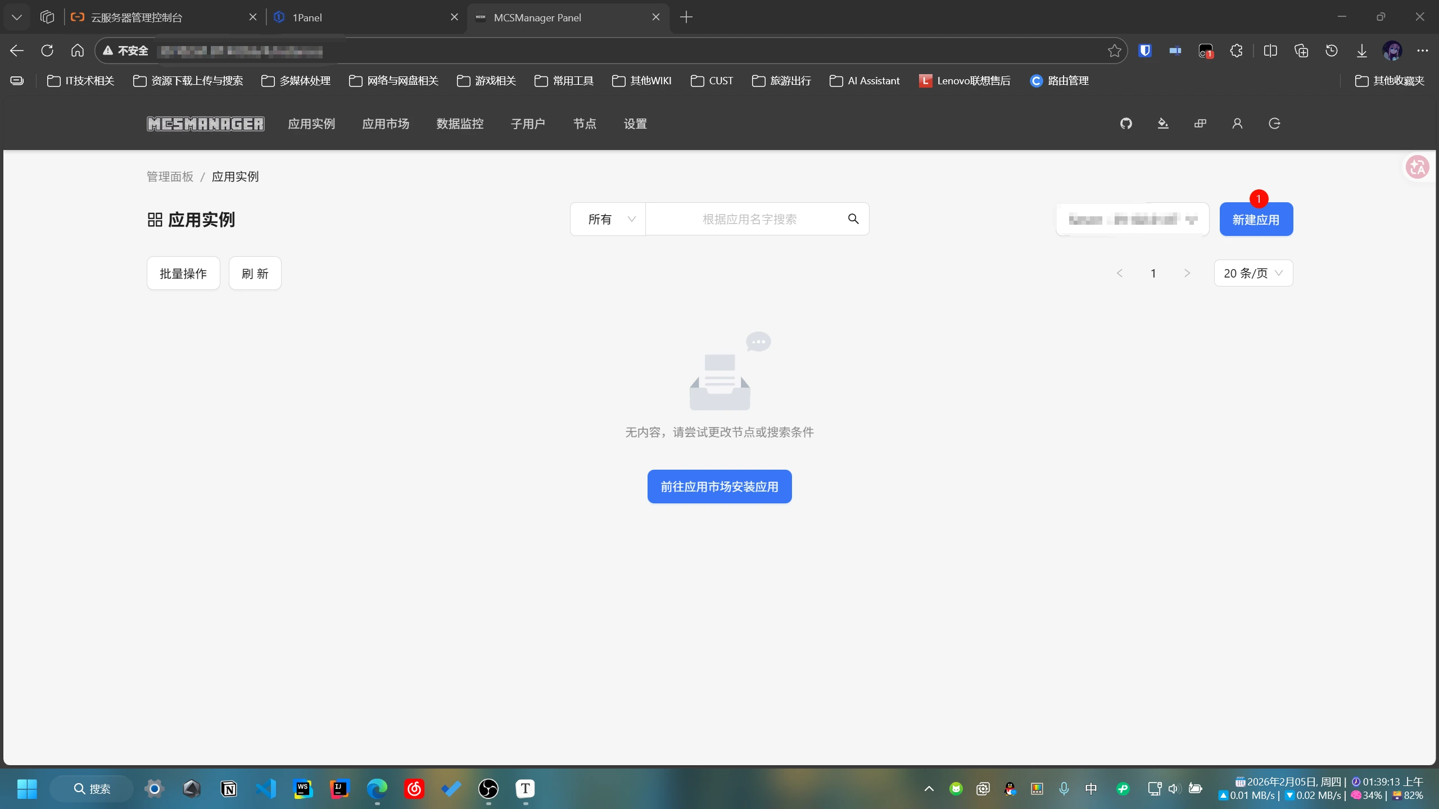Open 应用市场 navigation menu item
Image resolution: width=1439 pixels, height=809 pixels.
pyautogui.click(x=386, y=124)
